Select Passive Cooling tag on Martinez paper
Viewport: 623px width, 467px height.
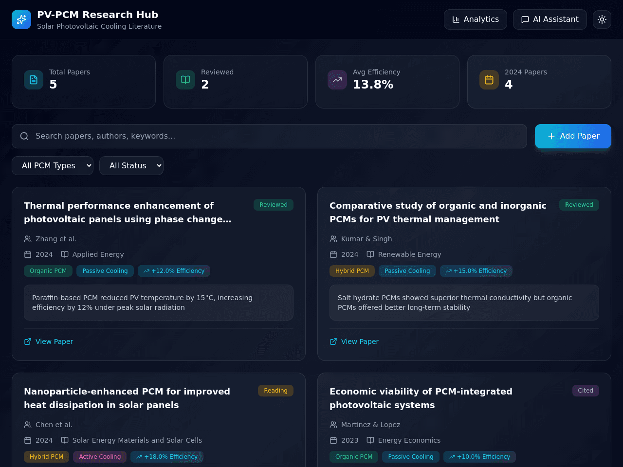pyautogui.click(x=411, y=457)
